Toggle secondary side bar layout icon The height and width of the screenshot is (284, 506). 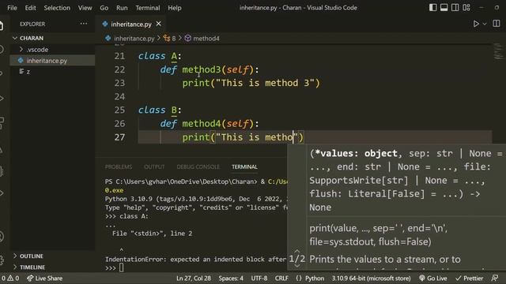pyautogui.click(x=455, y=7)
